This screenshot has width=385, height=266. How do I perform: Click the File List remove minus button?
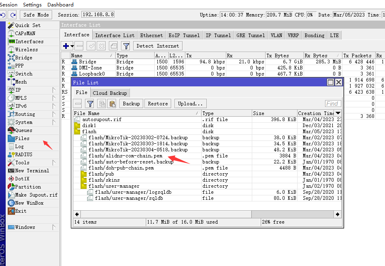click(78, 104)
